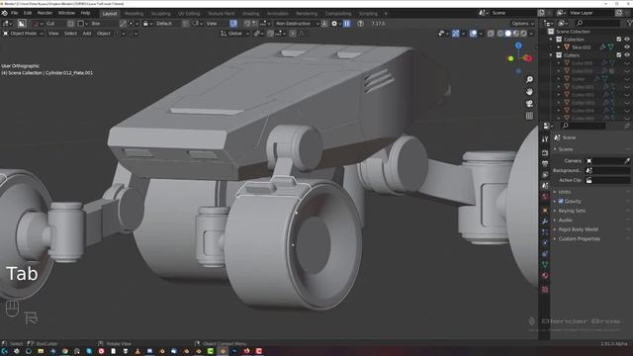Open the View Layer properties tab
Image resolution: width=633 pixels, height=356 pixels.
545,175
